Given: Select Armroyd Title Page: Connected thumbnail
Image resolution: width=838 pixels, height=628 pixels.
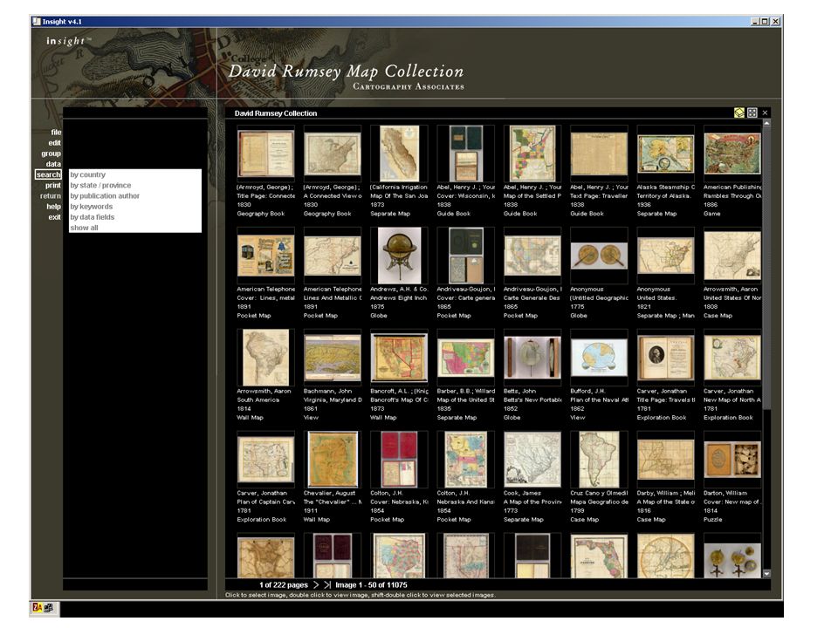Looking at the screenshot, I should [x=265, y=154].
